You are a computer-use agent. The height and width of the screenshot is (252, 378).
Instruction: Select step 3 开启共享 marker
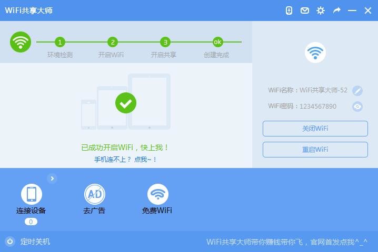click(165, 42)
